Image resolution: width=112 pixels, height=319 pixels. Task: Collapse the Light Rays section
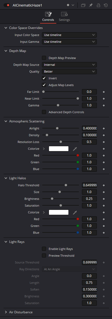click(6, 242)
